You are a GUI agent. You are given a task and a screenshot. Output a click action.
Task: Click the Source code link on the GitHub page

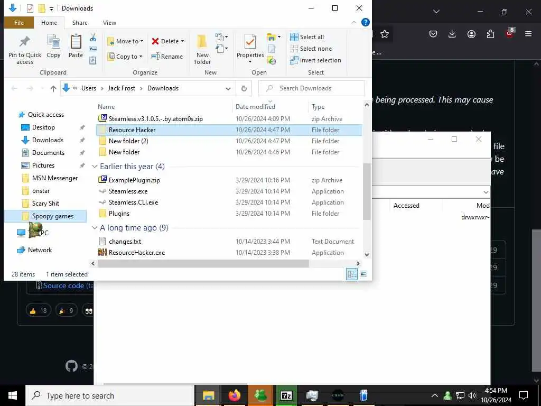(68, 286)
